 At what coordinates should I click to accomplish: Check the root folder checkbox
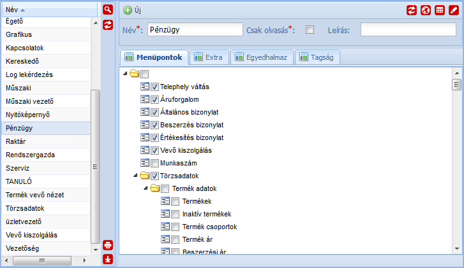click(x=144, y=74)
